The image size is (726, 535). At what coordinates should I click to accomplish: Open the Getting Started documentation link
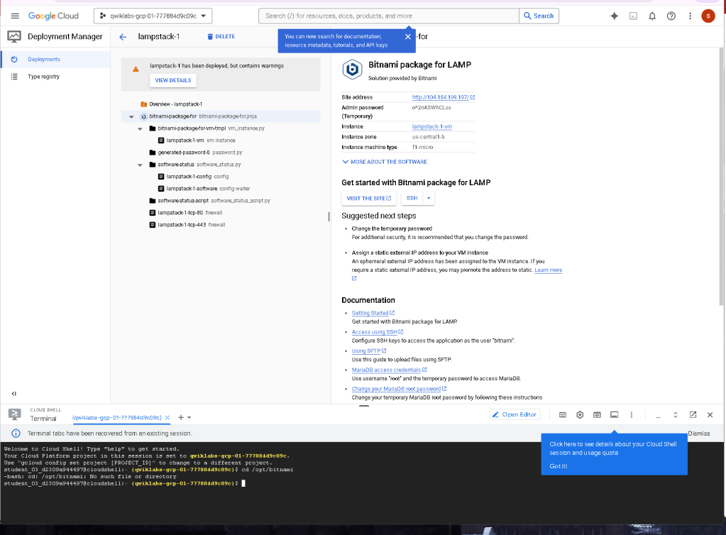point(373,313)
